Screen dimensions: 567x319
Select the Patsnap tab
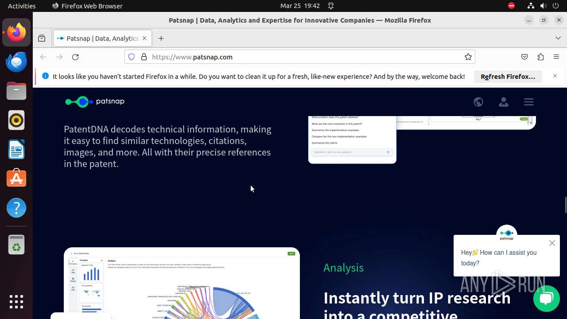pos(102,39)
